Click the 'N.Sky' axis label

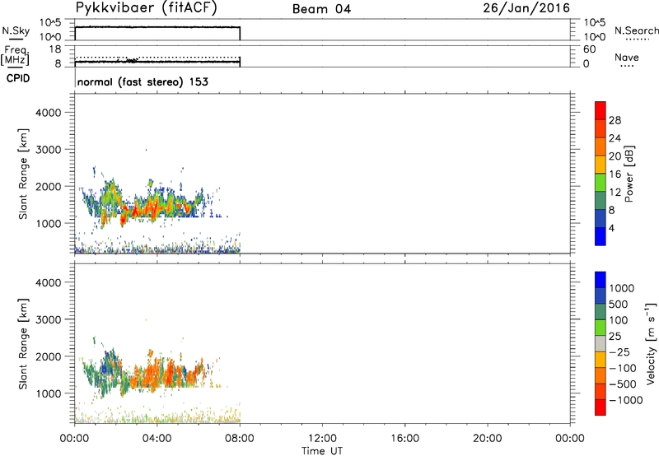16,31
